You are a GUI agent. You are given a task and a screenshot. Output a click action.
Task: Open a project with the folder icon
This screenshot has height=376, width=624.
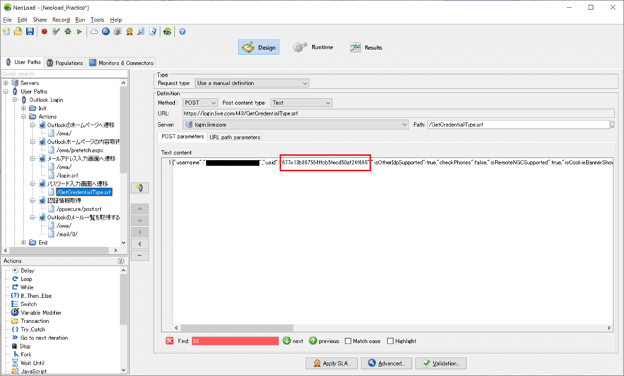[18, 32]
